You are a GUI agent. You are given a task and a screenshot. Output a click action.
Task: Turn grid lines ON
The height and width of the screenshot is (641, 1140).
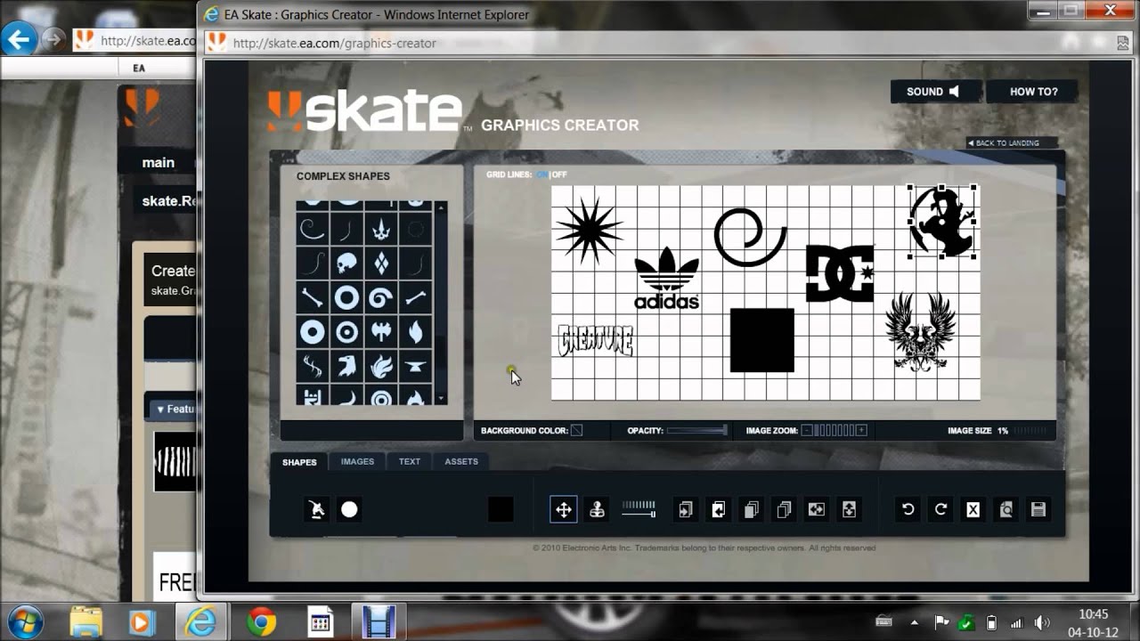click(541, 174)
